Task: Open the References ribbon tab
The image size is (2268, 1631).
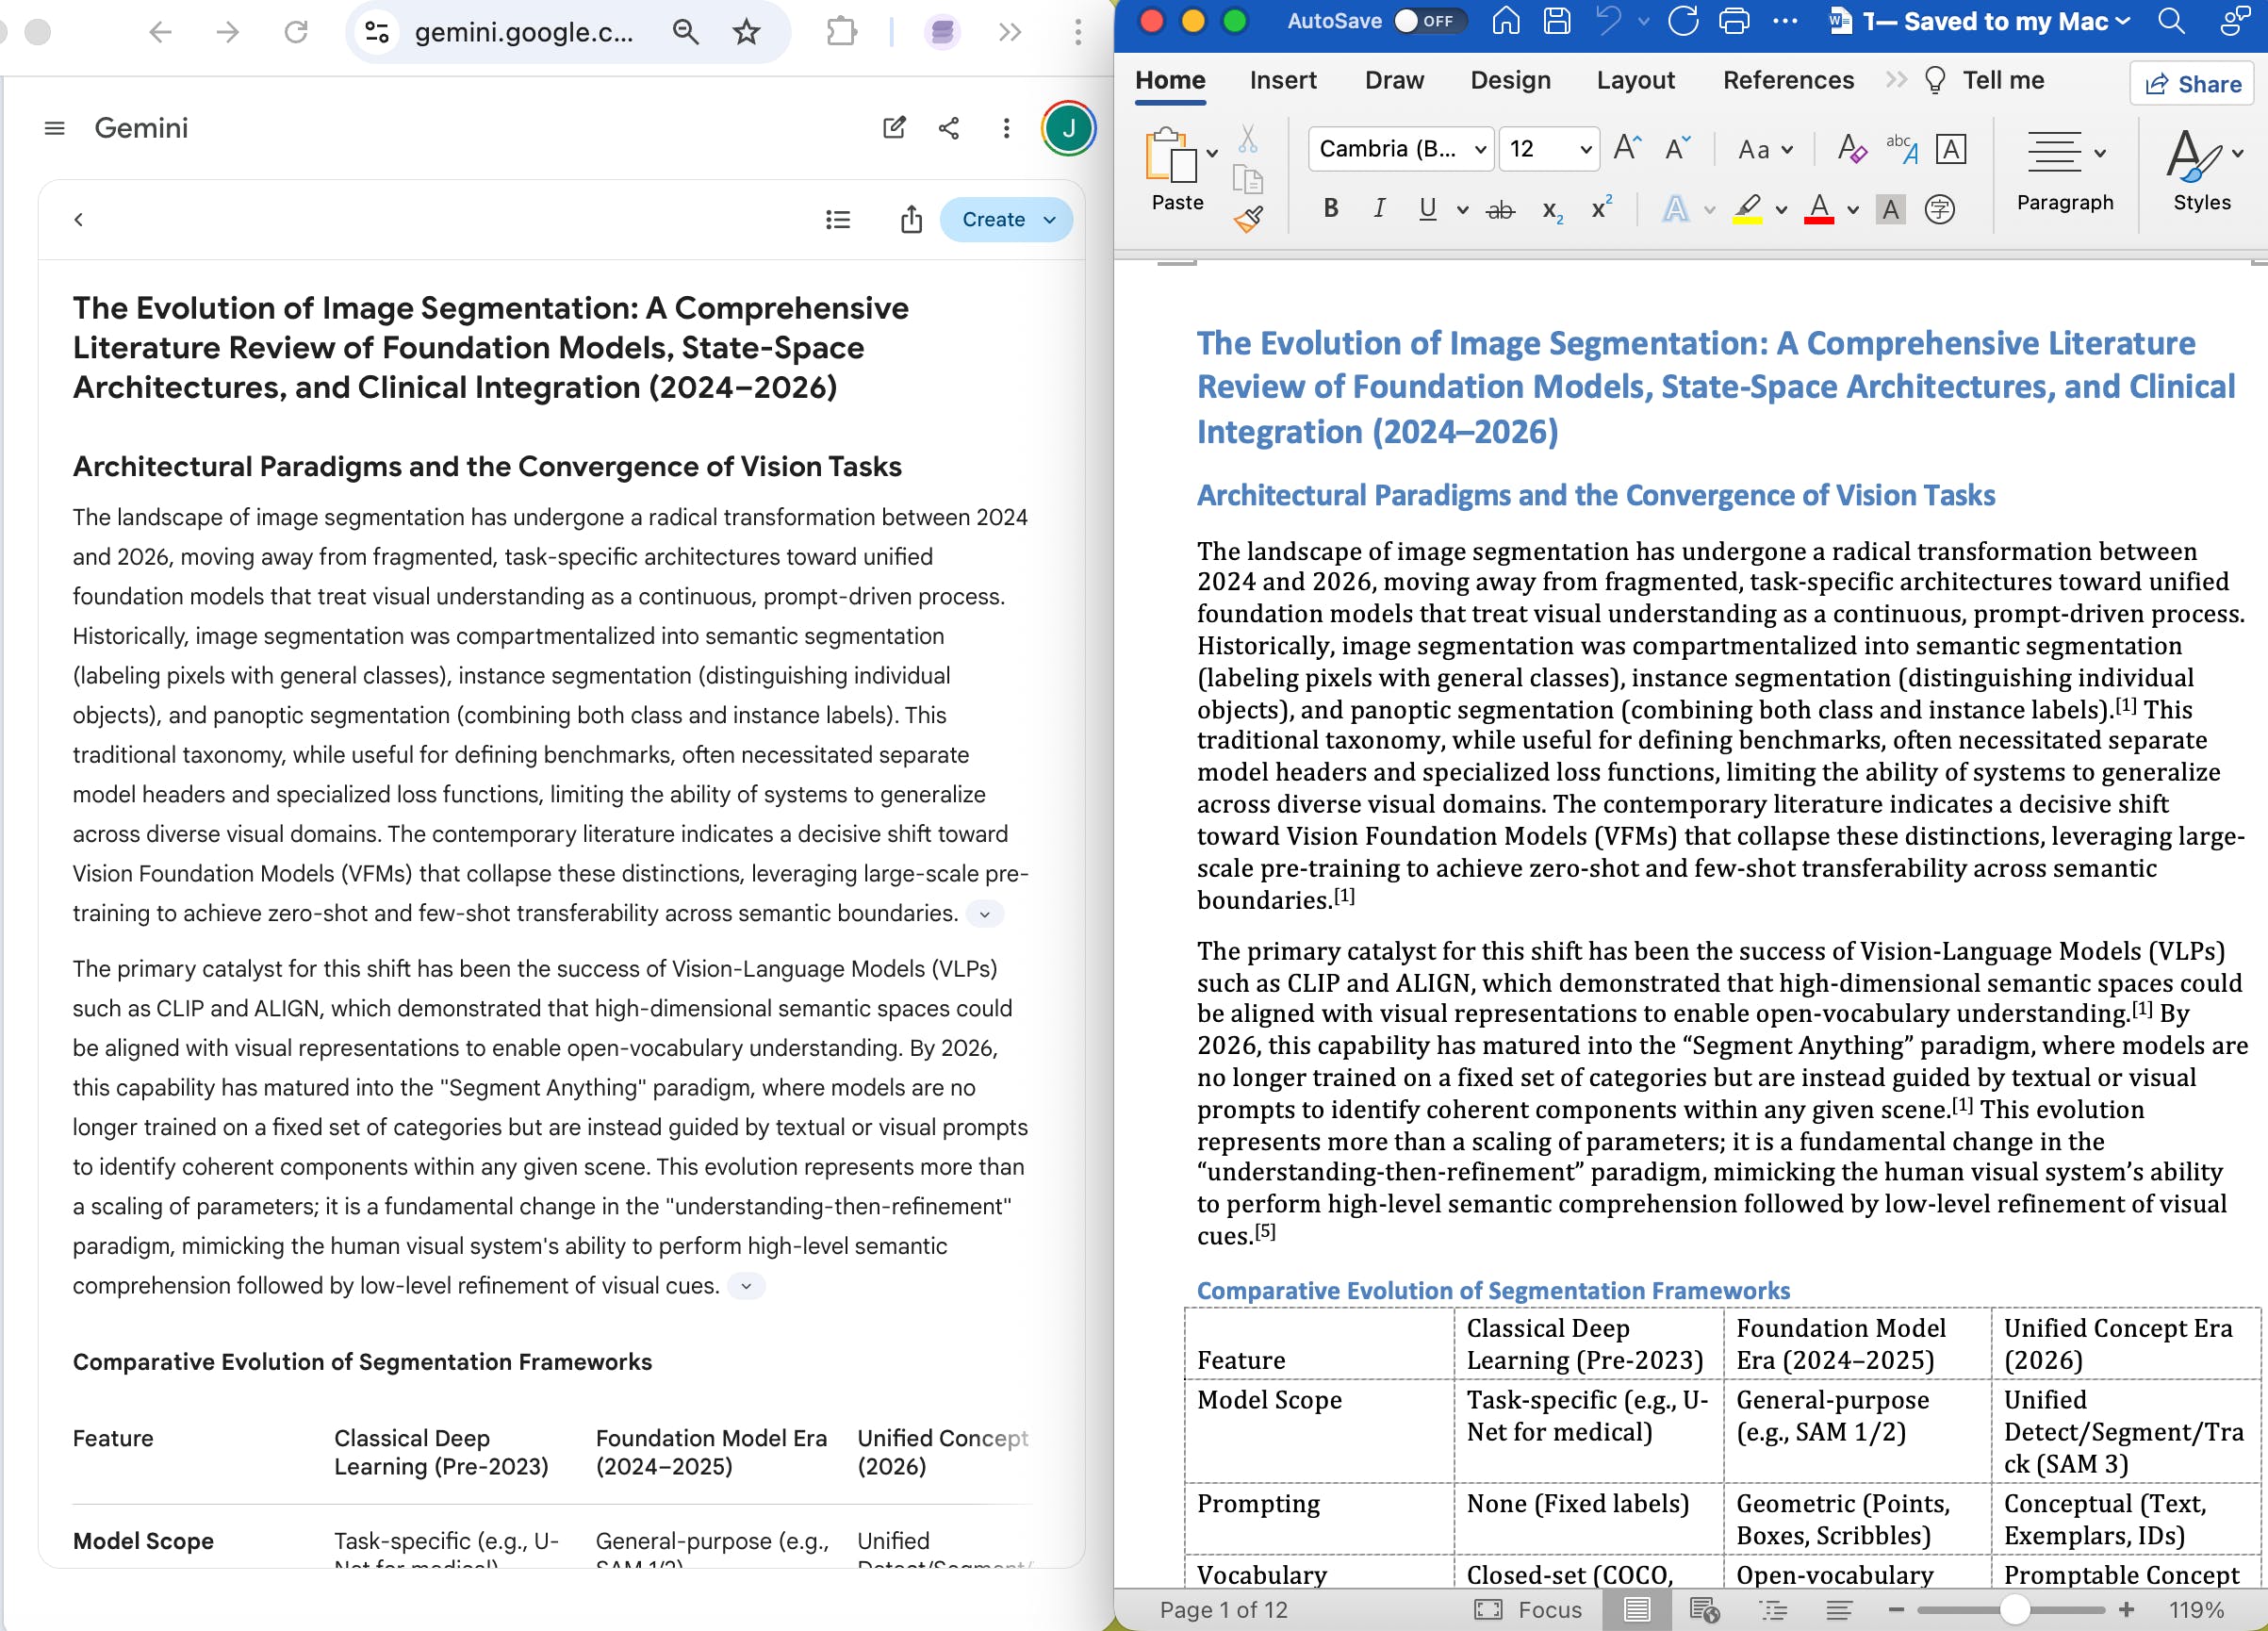Action: [1787, 80]
